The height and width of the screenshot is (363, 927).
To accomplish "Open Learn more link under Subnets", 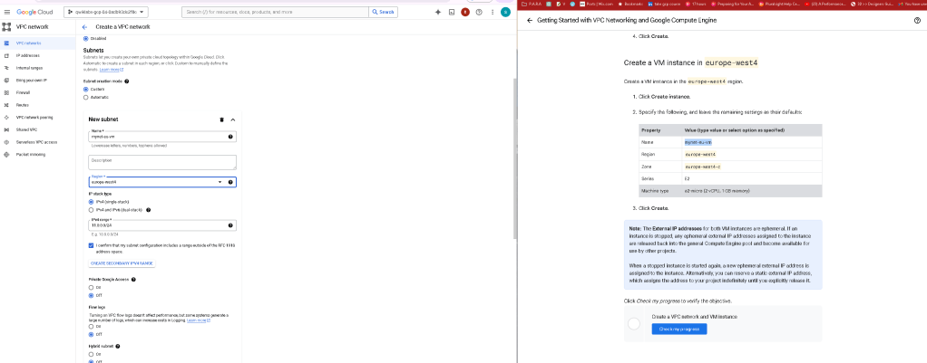I will (112, 69).
